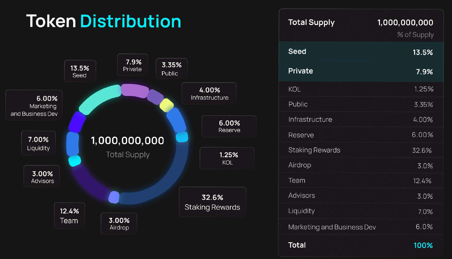Click the 13.5% Seed label box beside the chart

(80, 71)
